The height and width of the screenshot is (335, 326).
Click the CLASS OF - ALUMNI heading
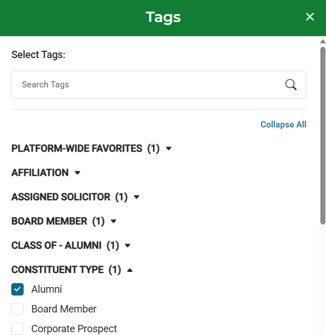tap(56, 245)
